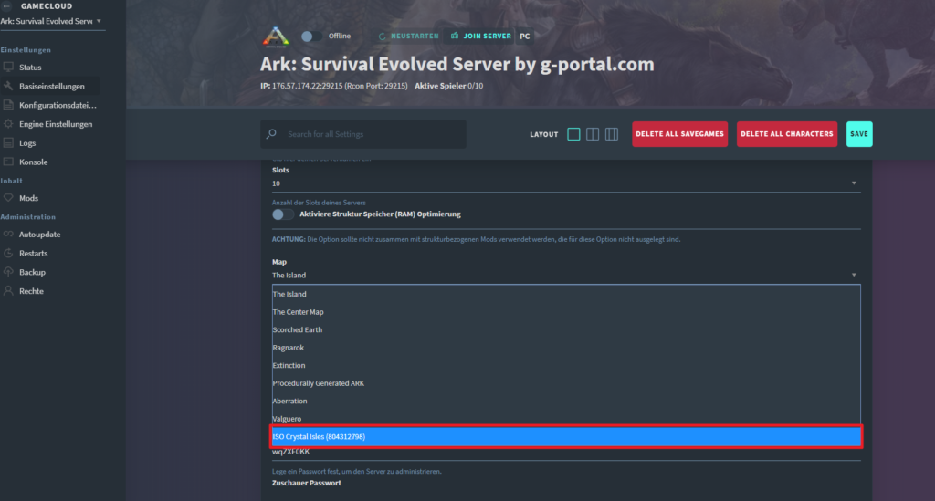Open Mods via the heart icon
Viewport: 935px width, 501px height.
coord(8,198)
